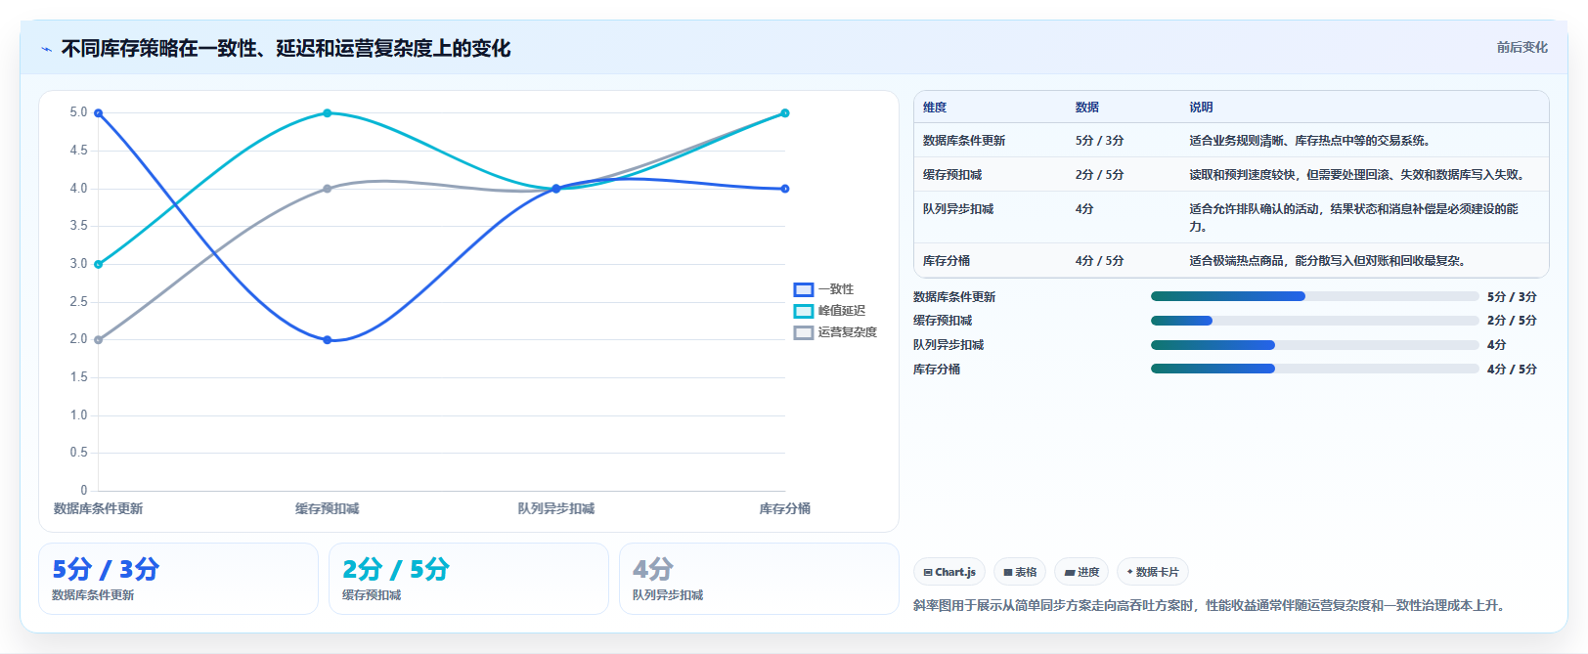Click 数据库条件更新 cell in the table

click(964, 141)
